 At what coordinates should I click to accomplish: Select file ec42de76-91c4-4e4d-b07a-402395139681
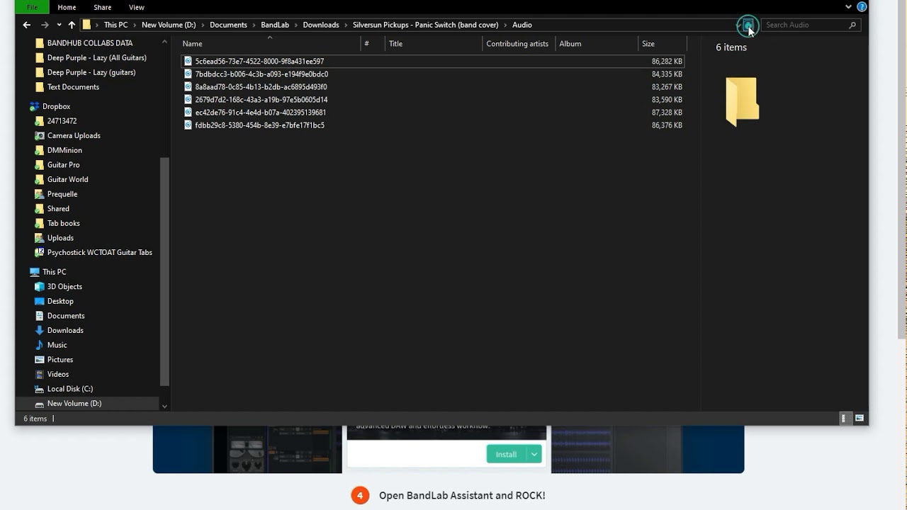pyautogui.click(x=433, y=112)
